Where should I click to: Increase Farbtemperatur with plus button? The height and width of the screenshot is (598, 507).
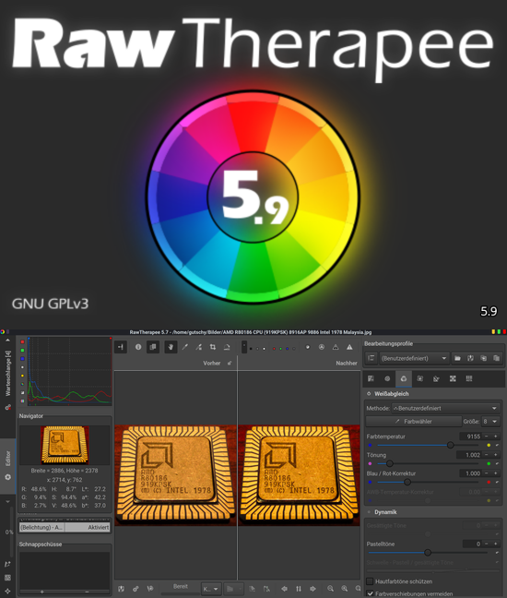(496, 436)
